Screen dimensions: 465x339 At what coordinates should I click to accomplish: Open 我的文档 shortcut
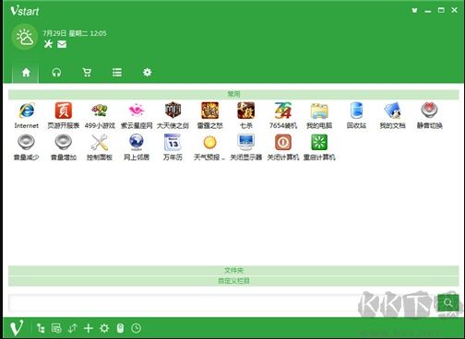[x=393, y=111]
